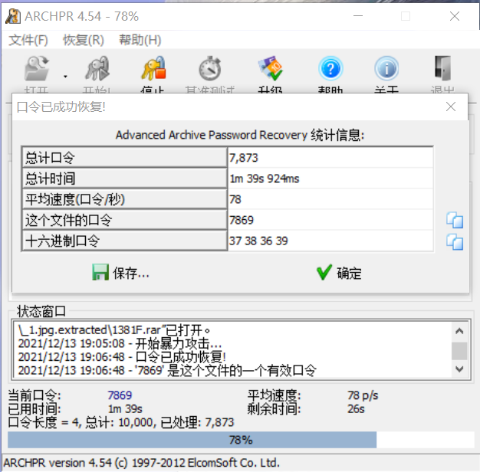Select the file password cell 7869

(x=330, y=220)
